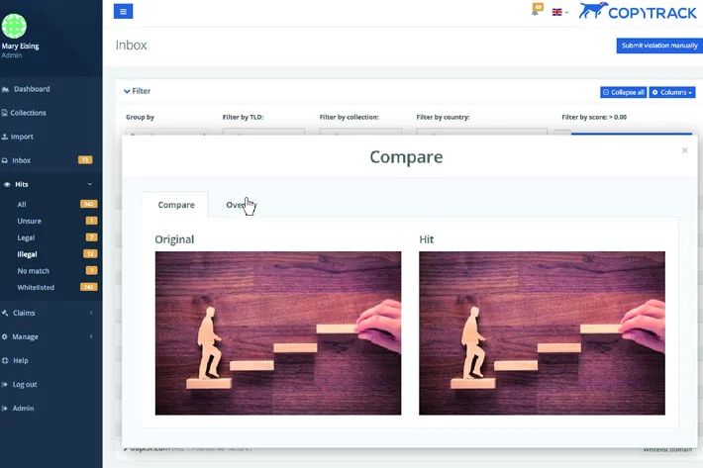Select the Unsure hits entry
This screenshot has height=468, width=703.
(x=29, y=221)
